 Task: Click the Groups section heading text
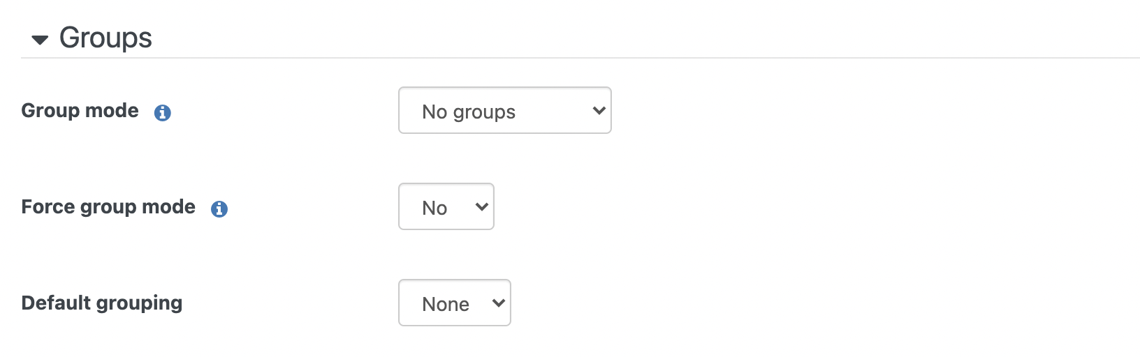pyautogui.click(x=105, y=38)
